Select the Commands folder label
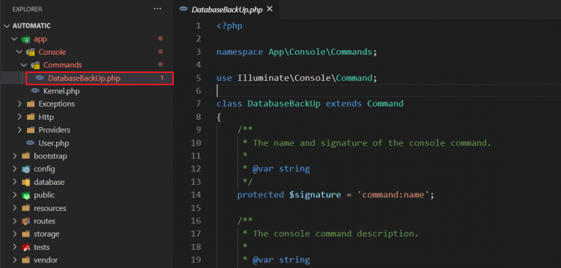Image resolution: width=561 pixels, height=268 pixels. pyautogui.click(x=63, y=65)
